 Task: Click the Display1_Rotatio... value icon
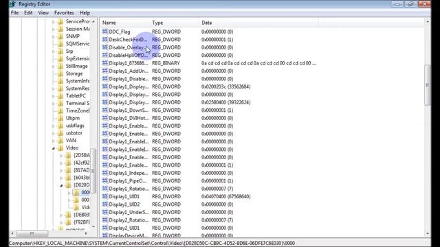105,189
